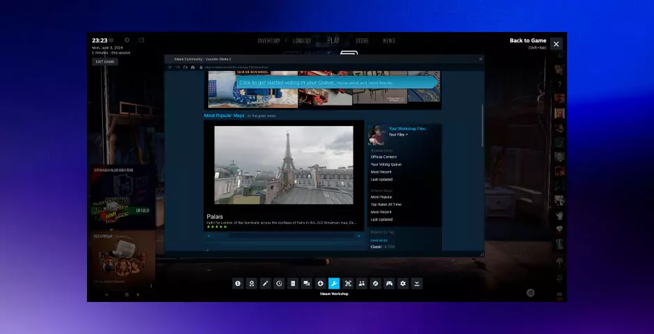This screenshot has height=334, width=654.
Task: Open the Inventory menu item
Action: point(269,41)
